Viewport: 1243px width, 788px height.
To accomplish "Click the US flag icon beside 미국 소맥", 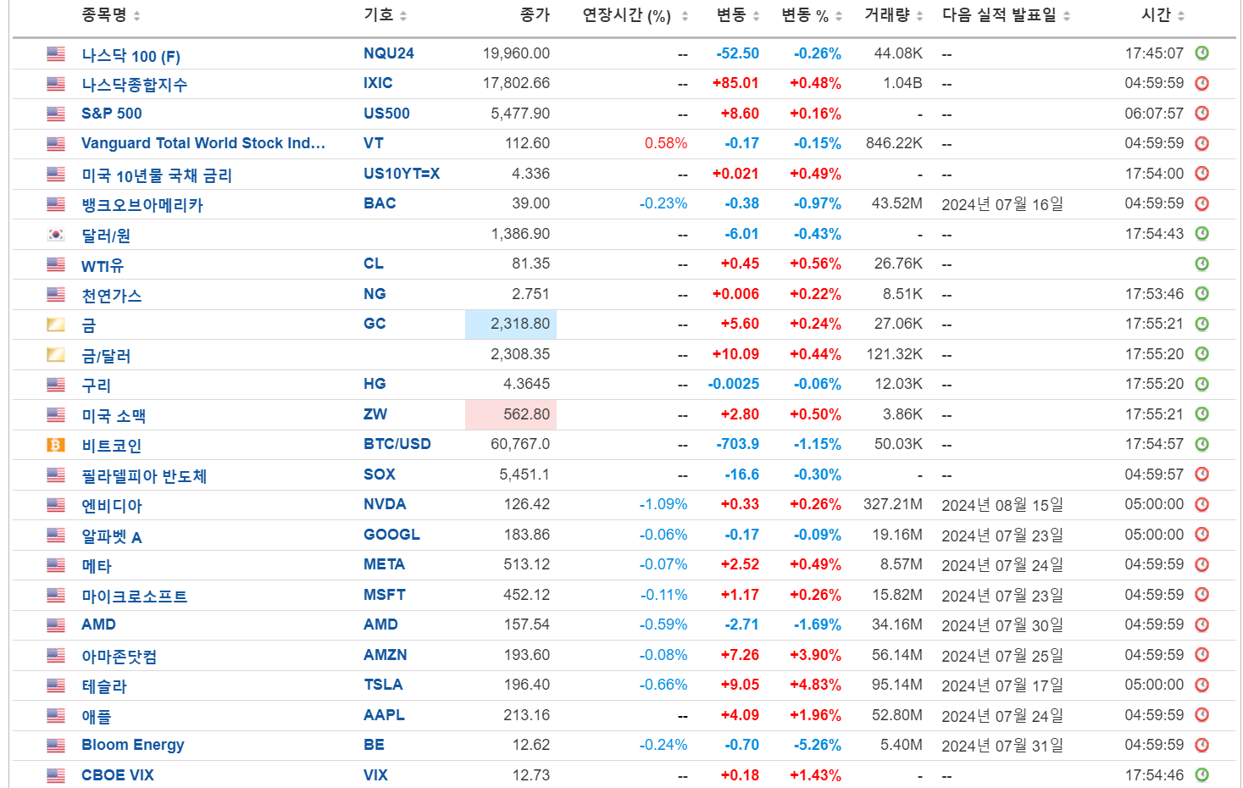I will tap(56, 414).
